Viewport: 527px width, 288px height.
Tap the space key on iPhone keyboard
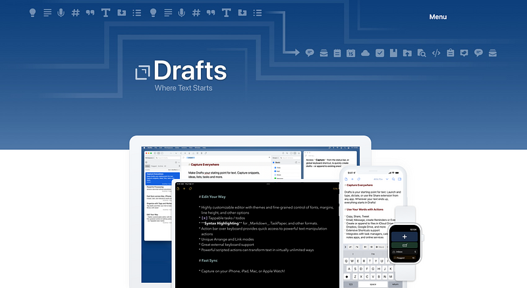(373, 284)
